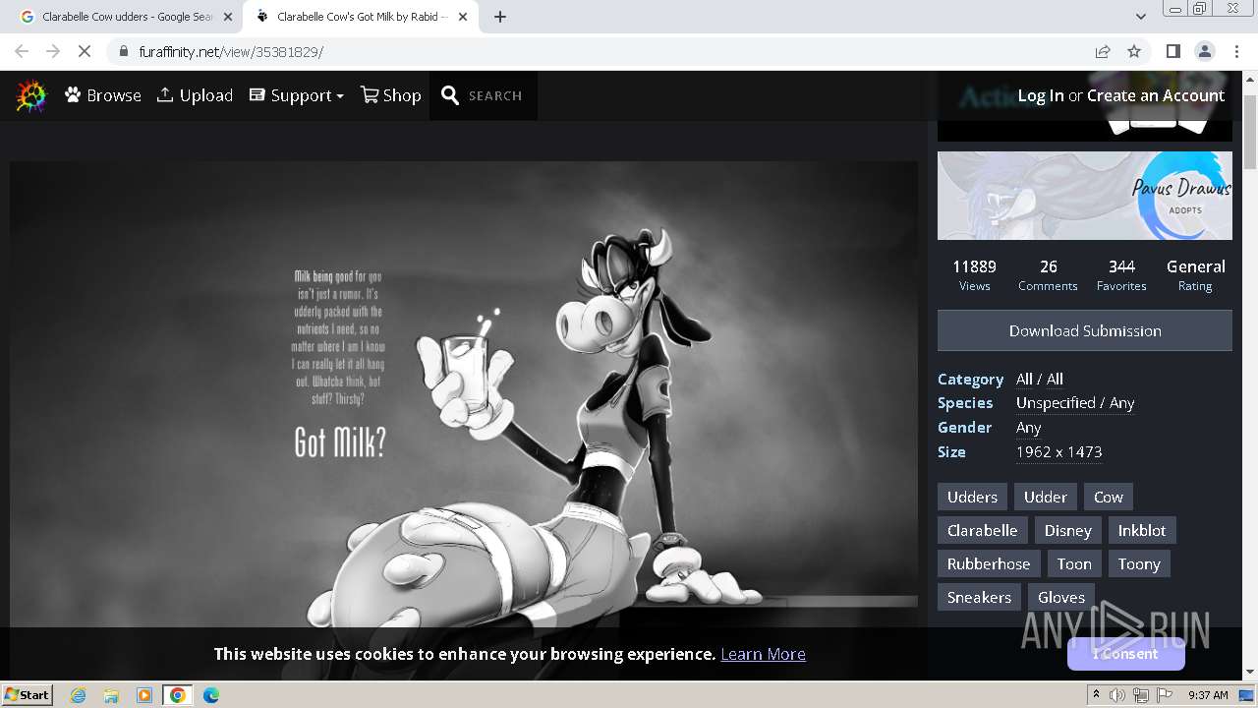This screenshot has height=708, width=1258.
Task: Click the All / All category link
Action: click(1040, 379)
